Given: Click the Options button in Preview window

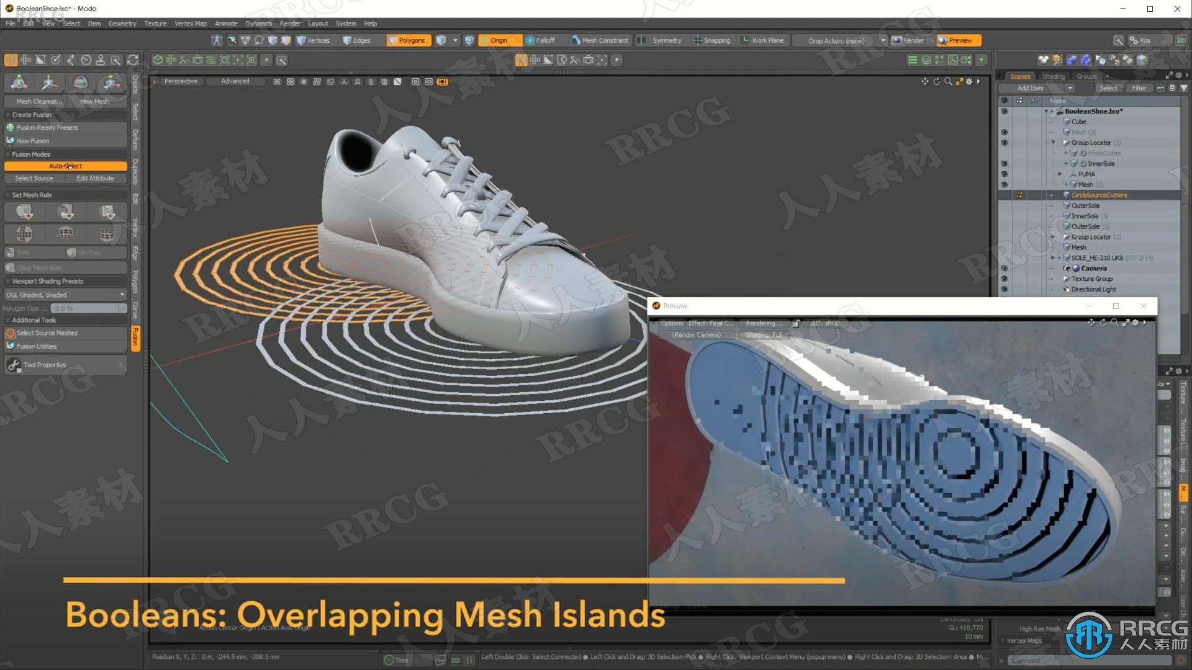Looking at the screenshot, I should 672,323.
